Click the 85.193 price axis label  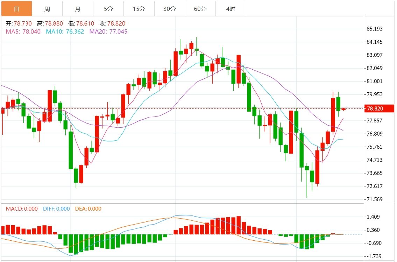click(x=375, y=29)
